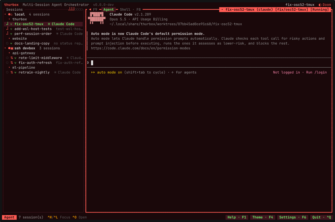Select the docs-landing-copy session
The height and width of the screenshot is (222, 335).
pos(43,43)
